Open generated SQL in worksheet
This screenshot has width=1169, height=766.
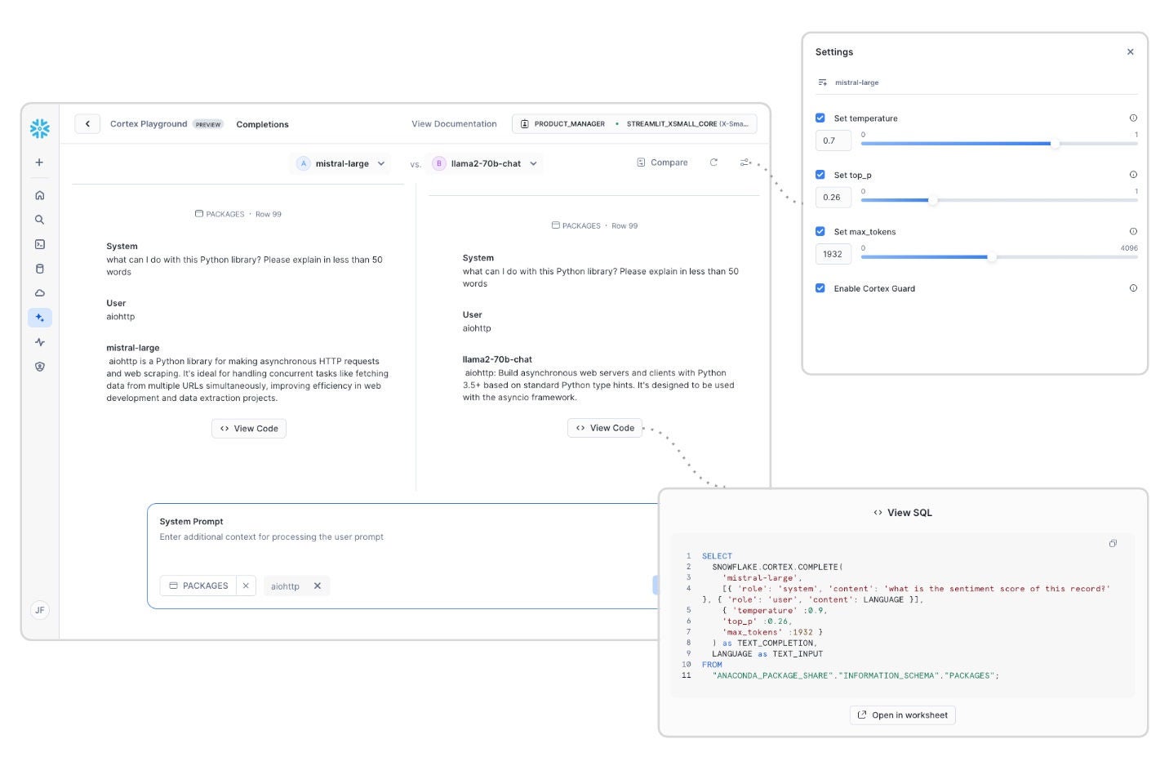point(902,715)
